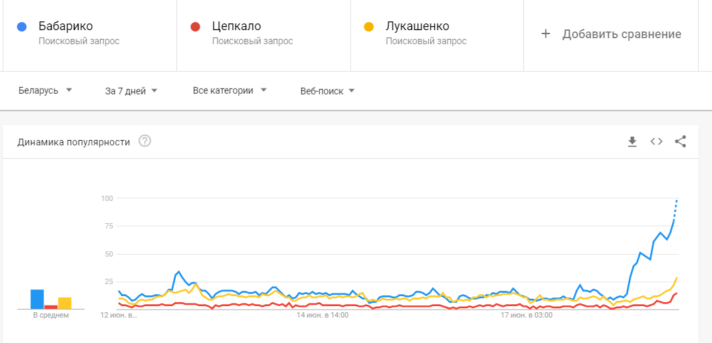Image resolution: width=712 pixels, height=343 pixels.
Task: Expand the За 7 дней period dropdown
Action: pos(131,91)
